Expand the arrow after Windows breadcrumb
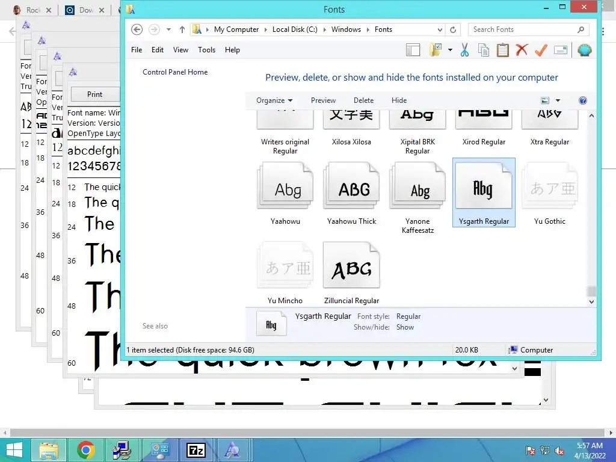Screen dimensions: 616x462 368,29
